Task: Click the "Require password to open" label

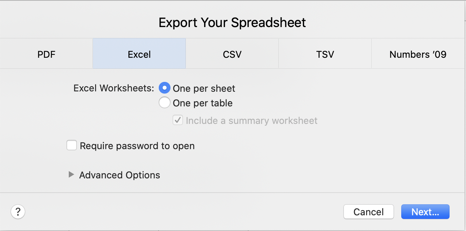Action: (x=137, y=146)
